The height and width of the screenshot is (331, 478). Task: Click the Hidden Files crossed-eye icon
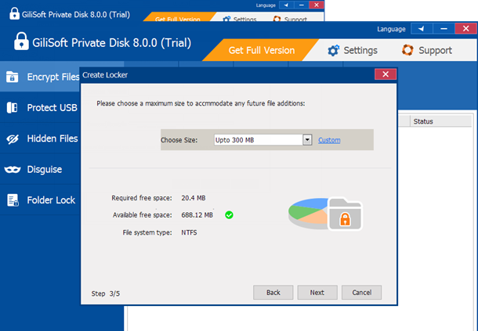coord(13,139)
